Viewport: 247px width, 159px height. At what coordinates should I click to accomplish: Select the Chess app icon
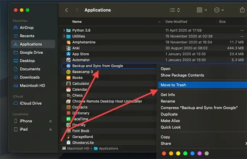69,95
